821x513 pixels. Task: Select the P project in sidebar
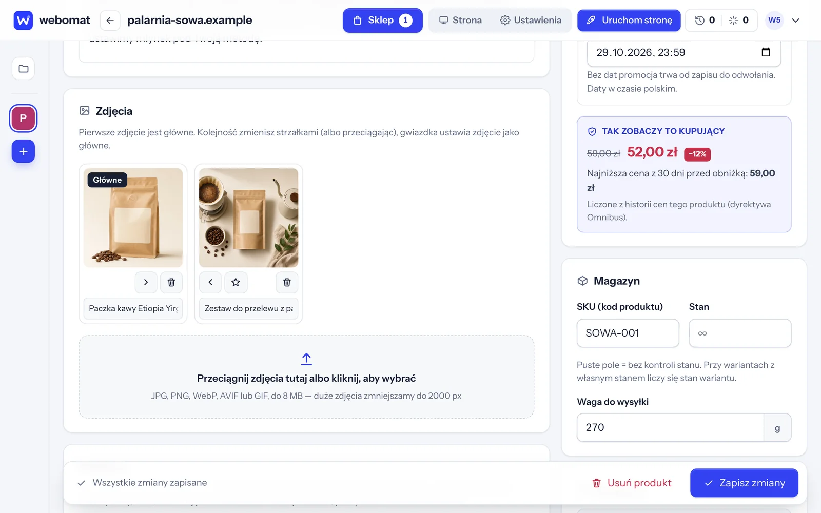(23, 118)
